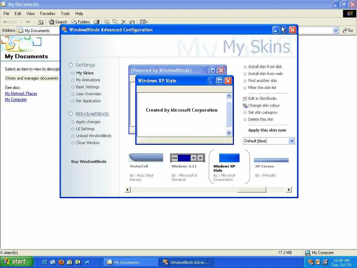Click Find another skin
This screenshot has height=268, width=357.
(263, 81)
